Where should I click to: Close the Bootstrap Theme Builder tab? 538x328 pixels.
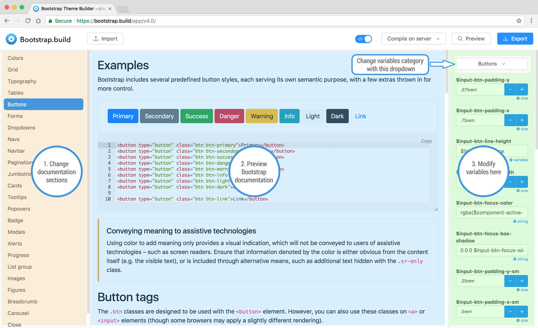point(110,9)
